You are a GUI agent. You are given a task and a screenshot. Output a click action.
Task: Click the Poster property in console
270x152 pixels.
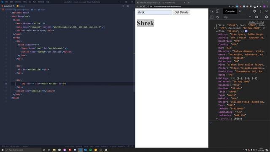tap(241, 68)
